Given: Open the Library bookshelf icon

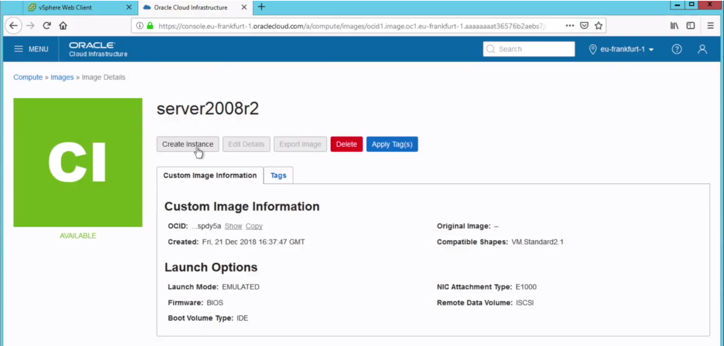Looking at the screenshot, I should 674,26.
